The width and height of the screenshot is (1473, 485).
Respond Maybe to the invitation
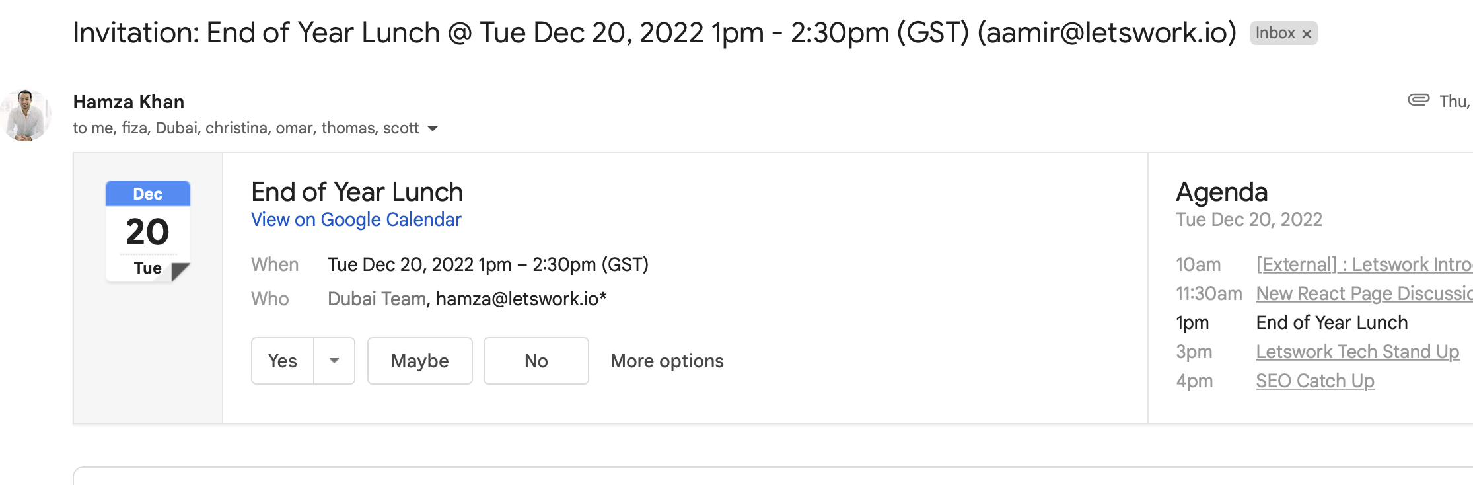coord(420,361)
